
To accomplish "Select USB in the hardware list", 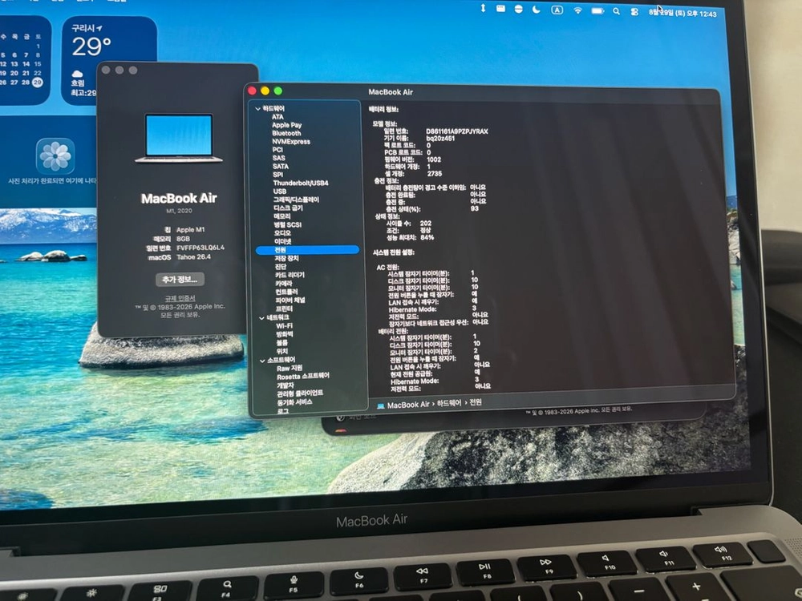I will (280, 192).
